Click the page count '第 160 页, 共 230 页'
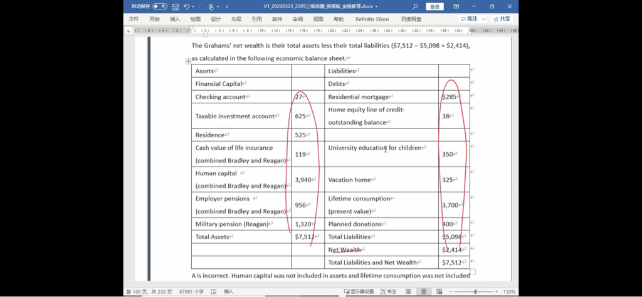 (150, 292)
